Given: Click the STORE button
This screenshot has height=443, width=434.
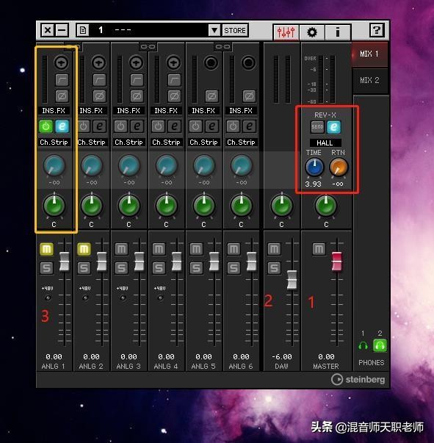Looking at the screenshot, I should (235, 30).
